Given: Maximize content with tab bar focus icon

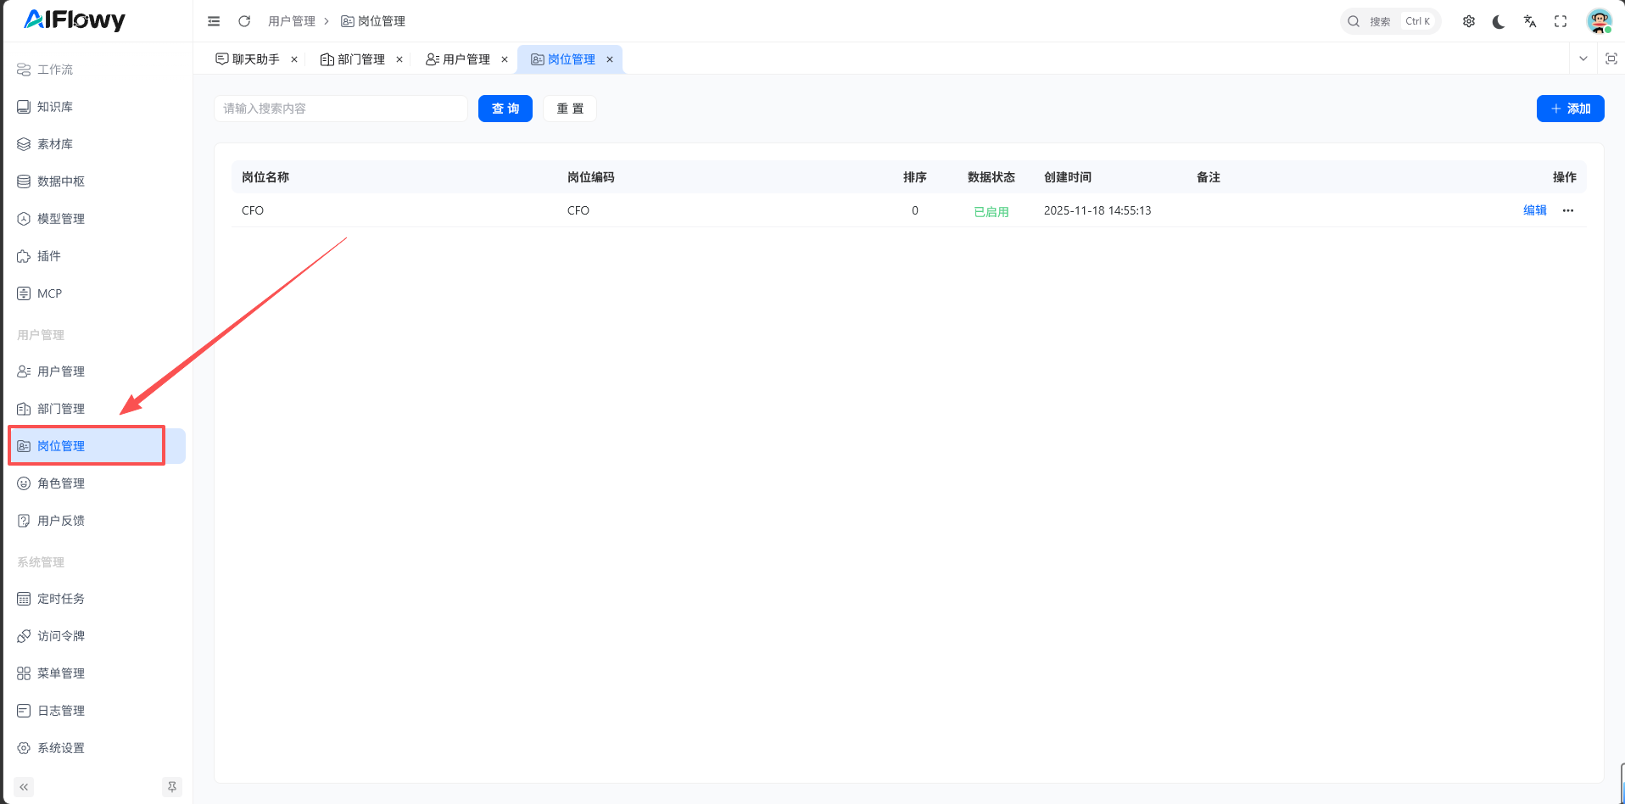Looking at the screenshot, I should [1611, 59].
